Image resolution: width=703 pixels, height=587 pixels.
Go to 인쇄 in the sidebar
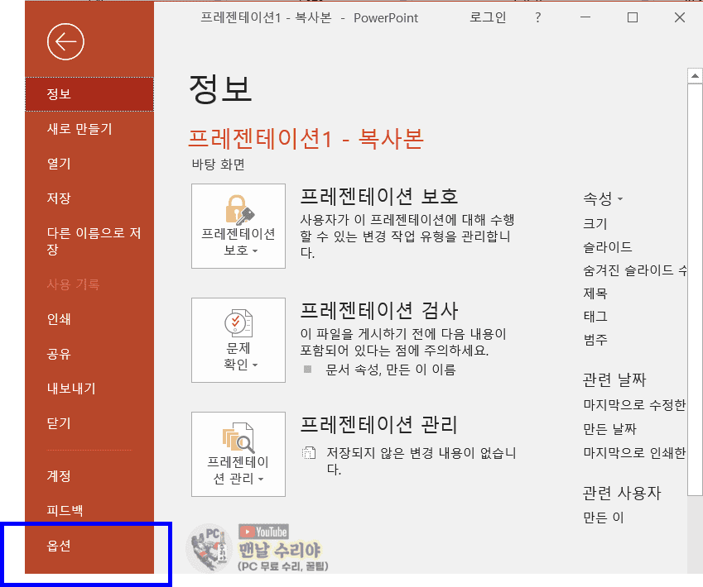[59, 319]
